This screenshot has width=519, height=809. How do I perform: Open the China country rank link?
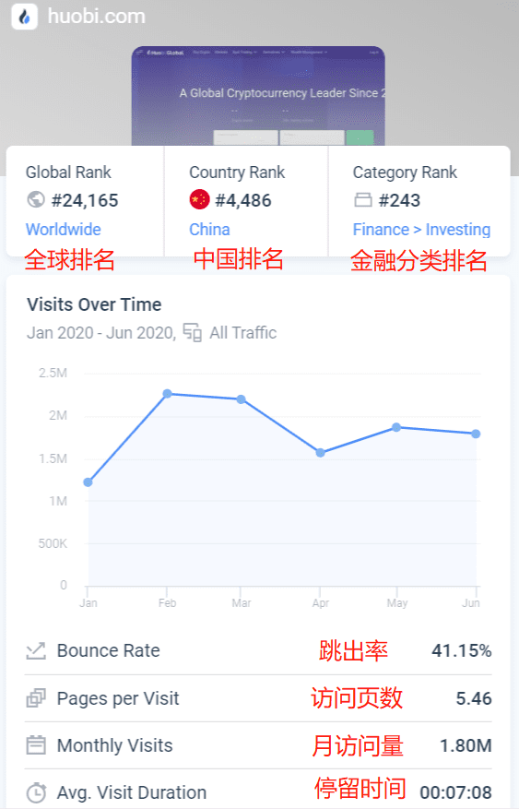[x=209, y=229]
